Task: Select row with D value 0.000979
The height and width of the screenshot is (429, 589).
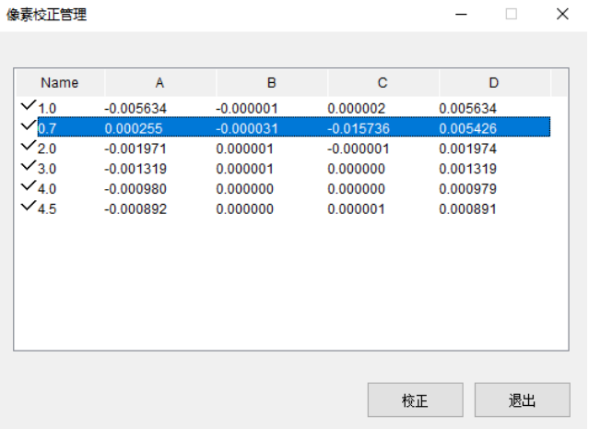Action: coord(467,189)
